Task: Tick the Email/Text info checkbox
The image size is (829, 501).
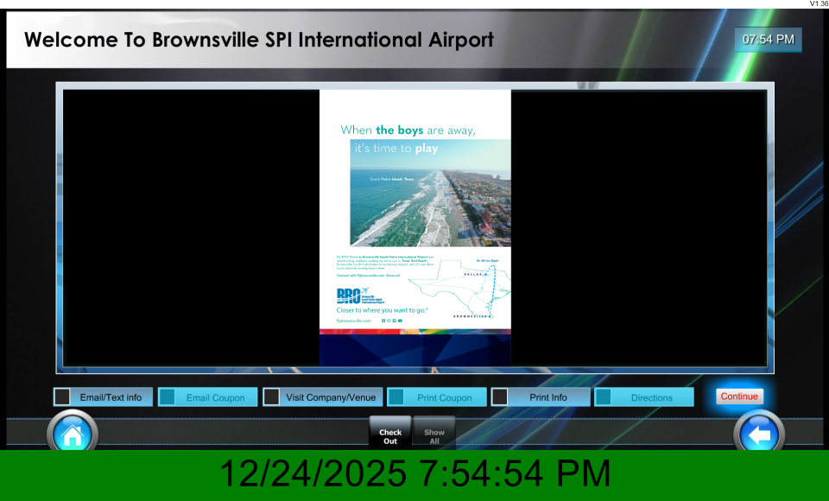Action: click(63, 397)
